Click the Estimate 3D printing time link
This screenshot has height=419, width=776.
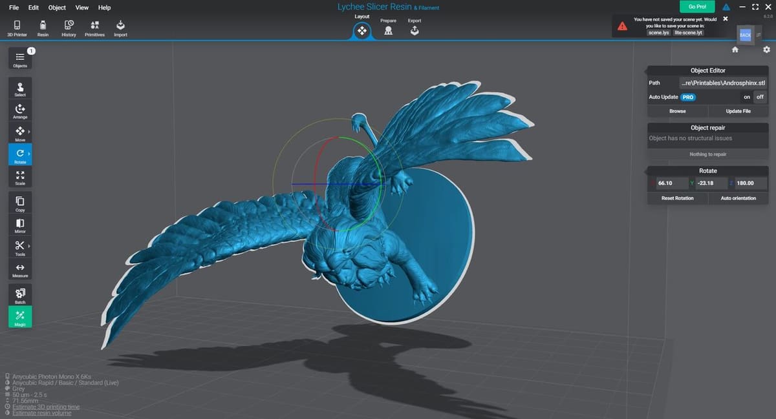[x=46, y=407]
